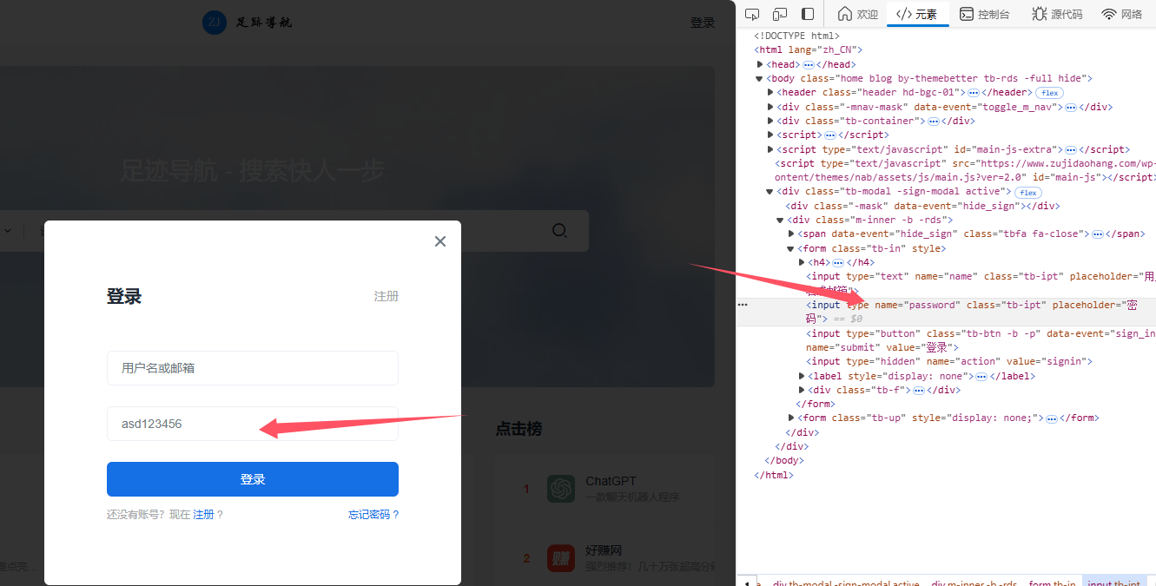Expand the header hd-bgc-01 node
The width and height of the screenshot is (1156, 586).
coord(770,93)
